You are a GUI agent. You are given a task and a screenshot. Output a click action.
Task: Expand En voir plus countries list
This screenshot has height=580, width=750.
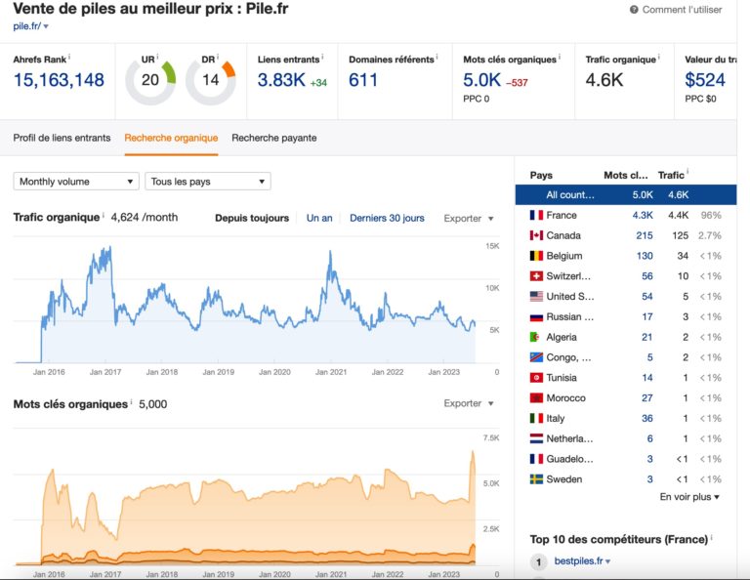(689, 497)
